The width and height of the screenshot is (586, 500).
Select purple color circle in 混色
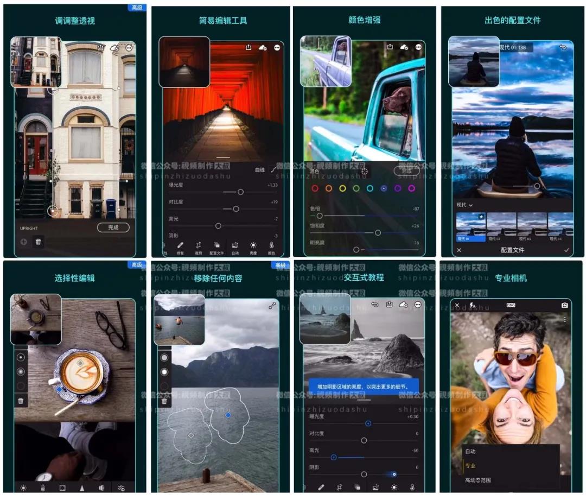398,188
